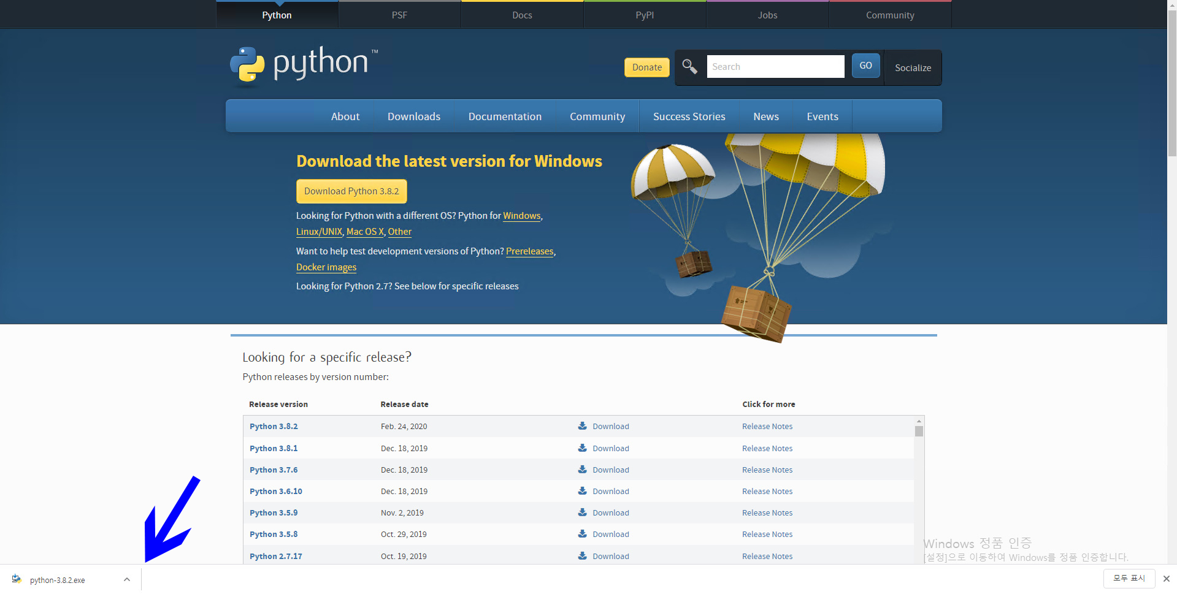Open Python 3.5.8 release version link
The width and height of the screenshot is (1177, 594).
click(x=274, y=534)
